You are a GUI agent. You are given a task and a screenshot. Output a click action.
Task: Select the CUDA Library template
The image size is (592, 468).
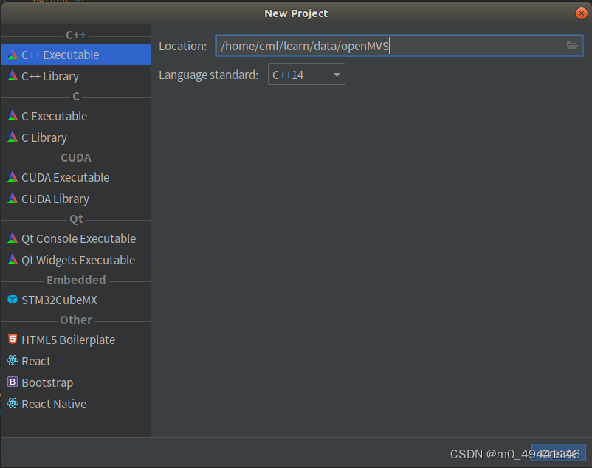point(55,199)
